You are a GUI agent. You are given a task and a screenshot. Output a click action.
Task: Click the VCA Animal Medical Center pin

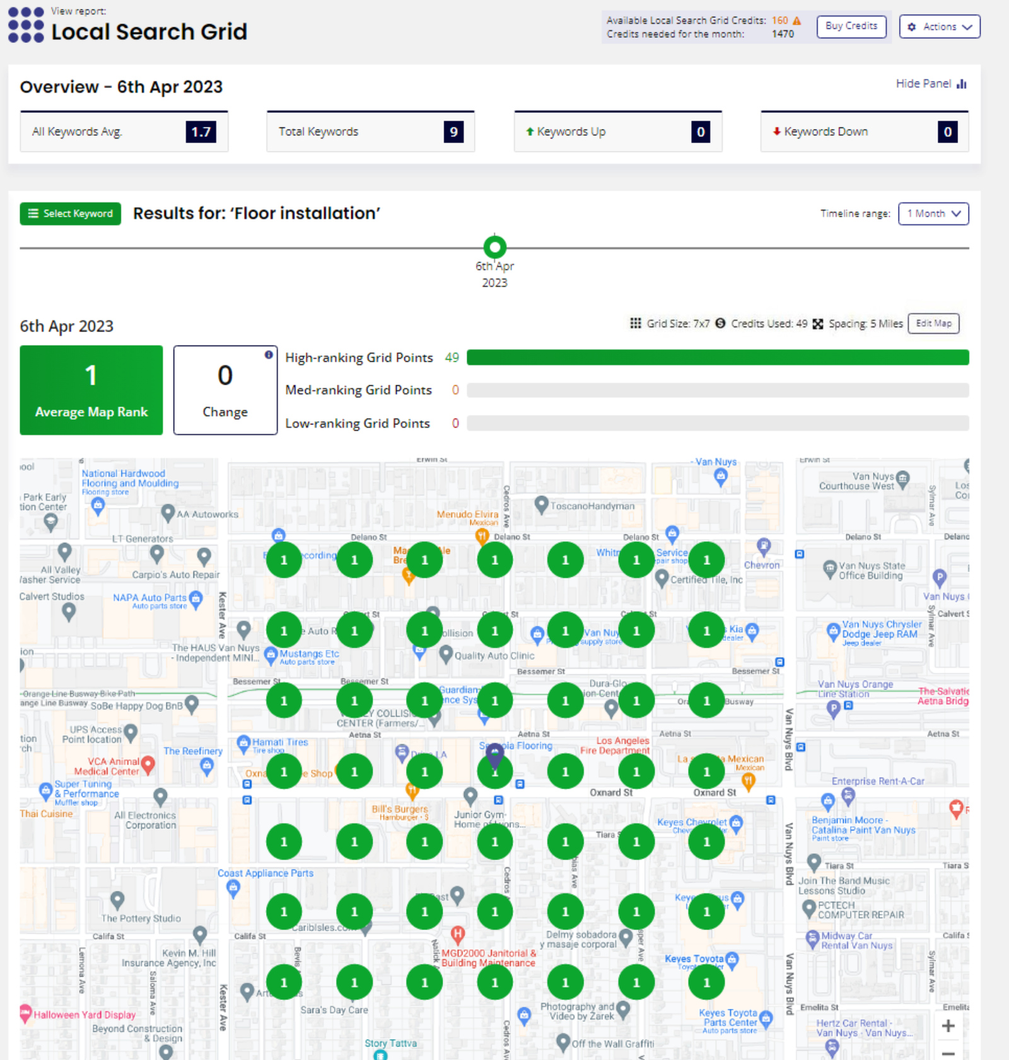[x=148, y=764]
